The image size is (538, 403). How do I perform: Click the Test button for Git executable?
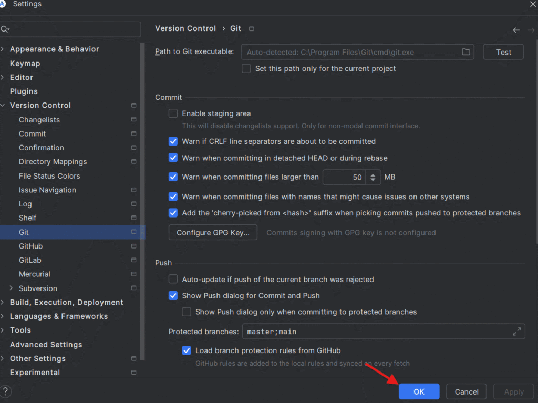point(503,52)
